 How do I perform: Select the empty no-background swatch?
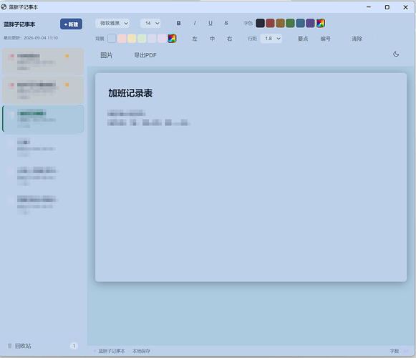[x=112, y=39]
